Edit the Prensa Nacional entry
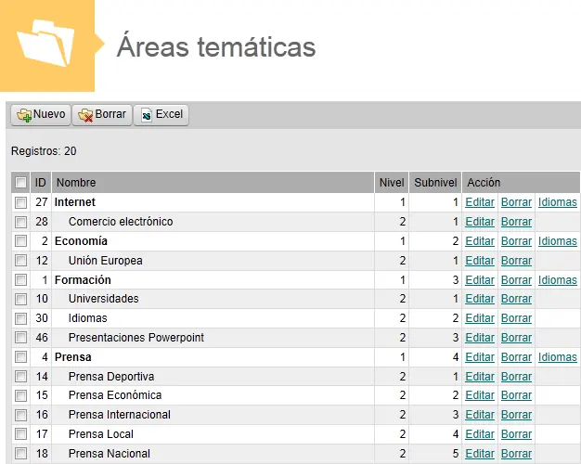Viewport: 581px width, 464px height. pyautogui.click(x=480, y=454)
